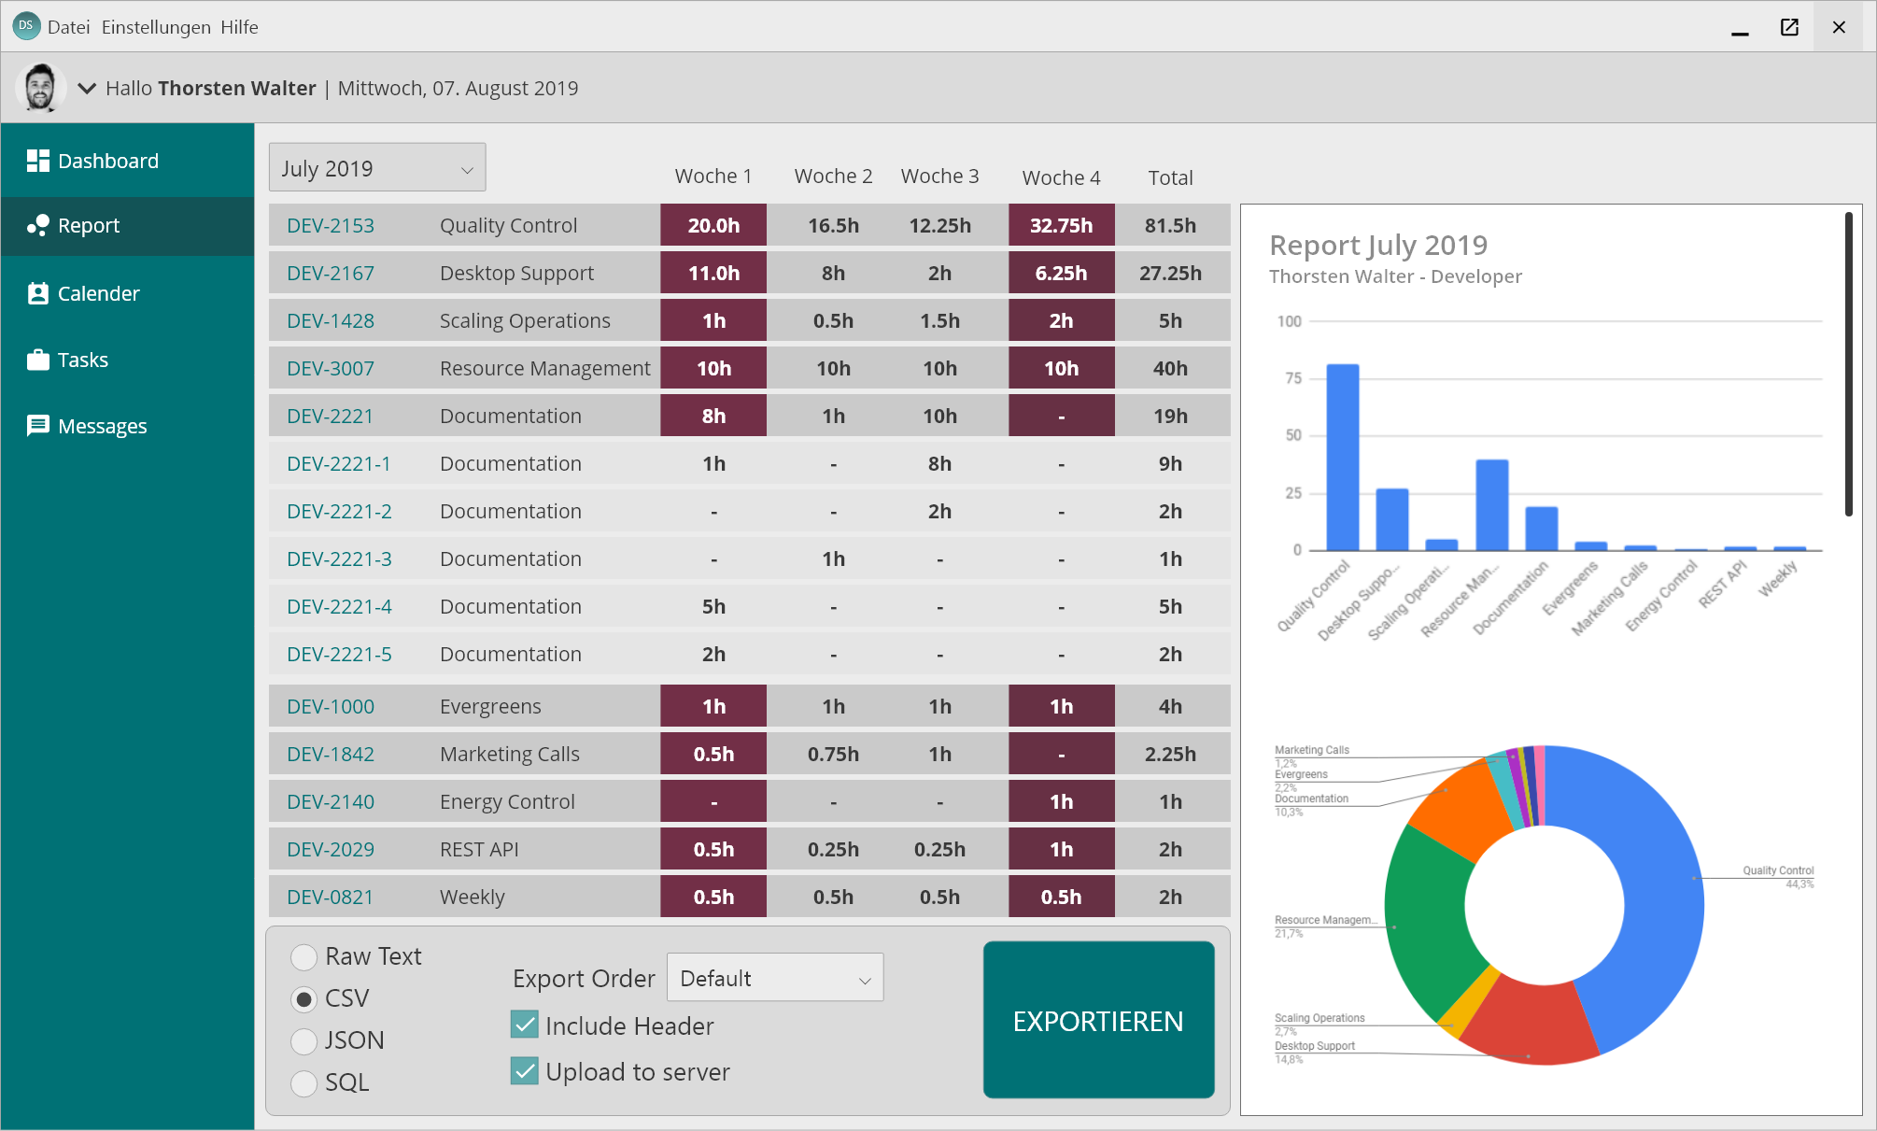Click the report panel vertical scrollbar
Screen dimensions: 1877x1131
[1848, 364]
